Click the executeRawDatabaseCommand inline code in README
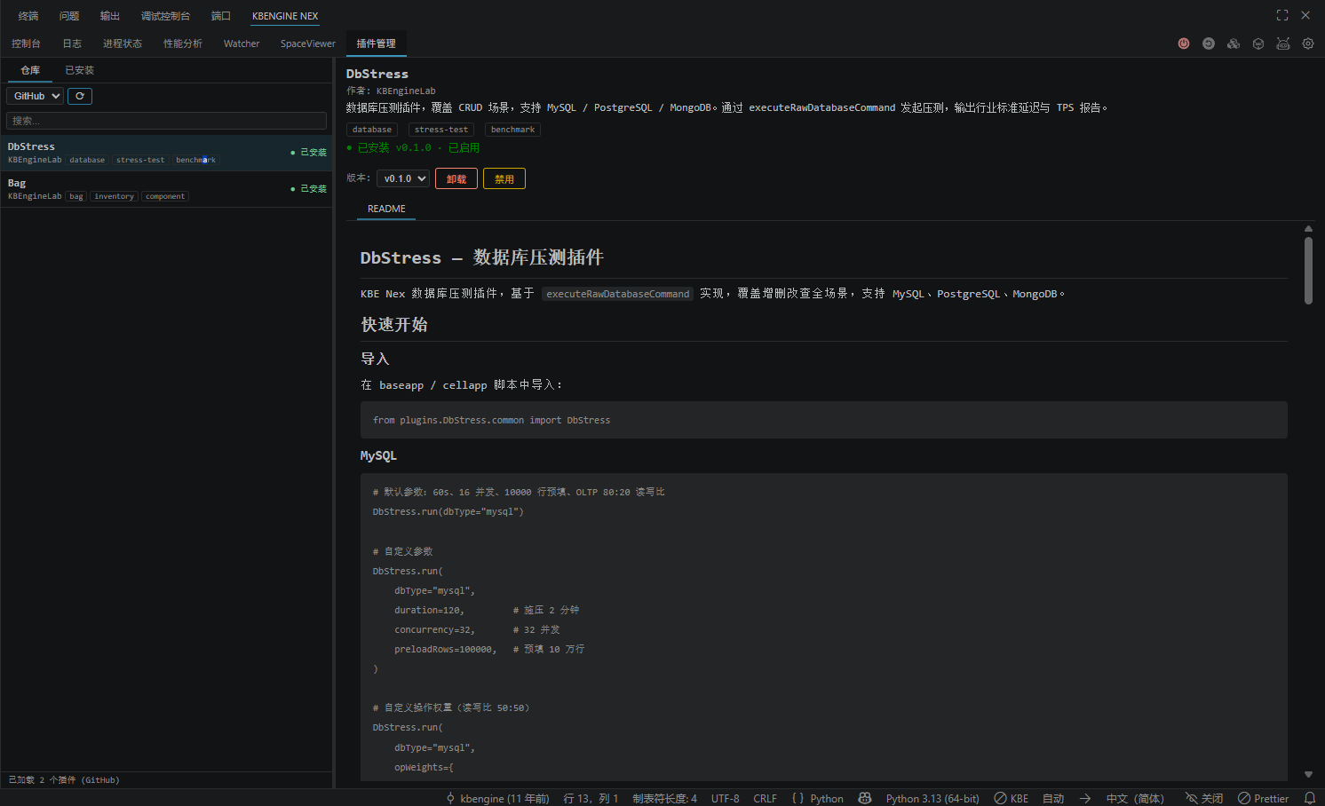This screenshot has height=806, width=1325. (x=618, y=294)
